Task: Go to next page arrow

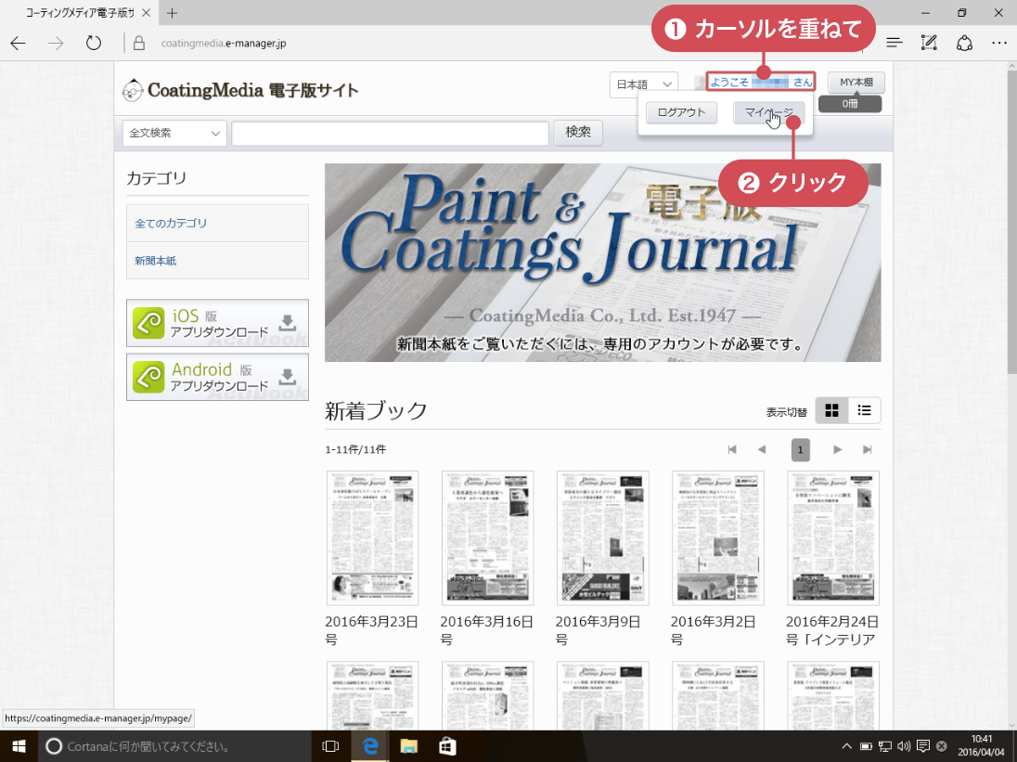Action: [x=837, y=450]
